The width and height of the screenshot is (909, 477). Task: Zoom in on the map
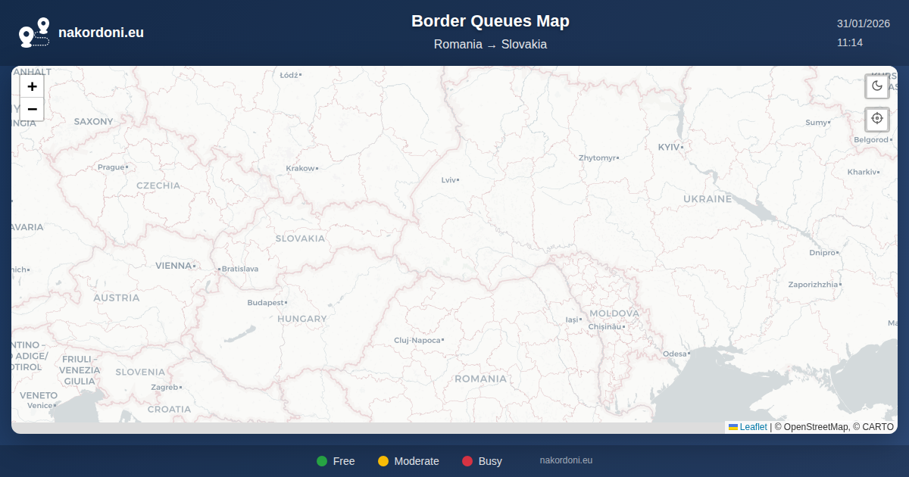[32, 86]
